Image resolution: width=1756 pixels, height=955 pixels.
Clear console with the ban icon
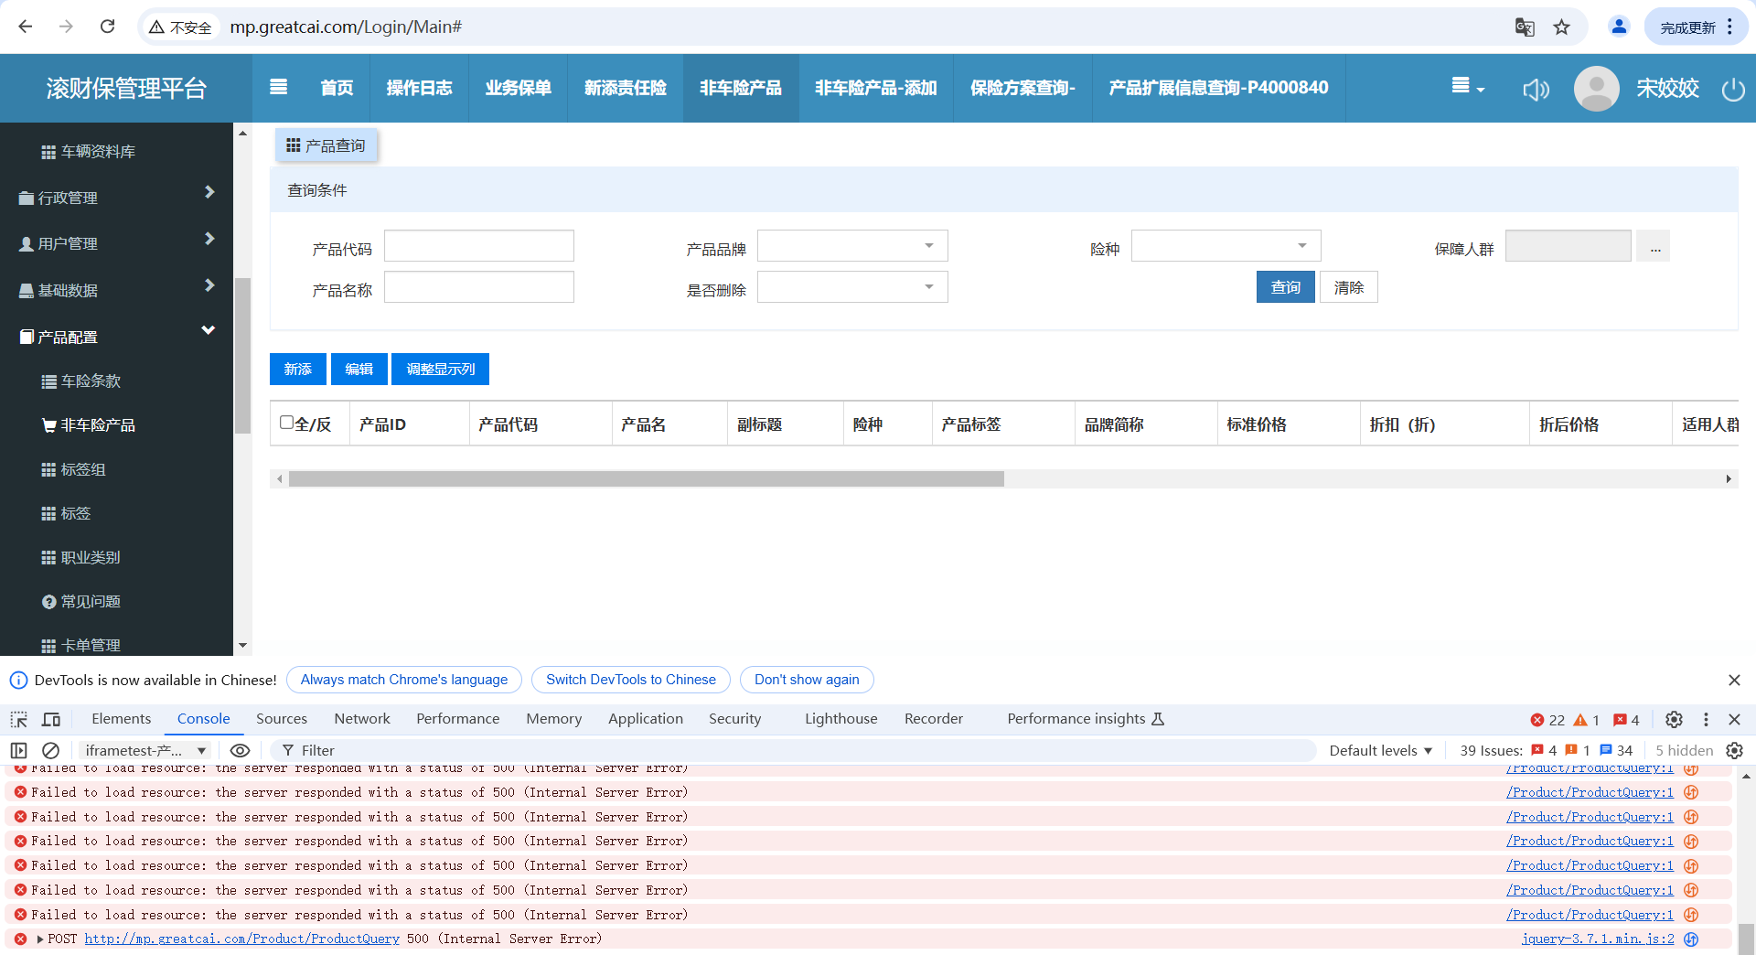pyautogui.click(x=51, y=750)
